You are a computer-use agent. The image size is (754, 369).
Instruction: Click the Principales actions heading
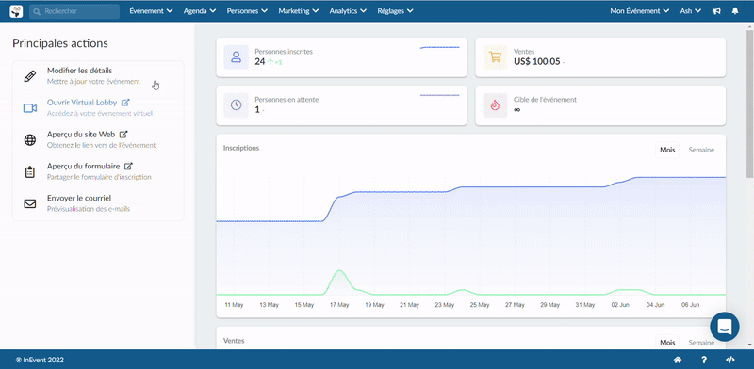60,43
